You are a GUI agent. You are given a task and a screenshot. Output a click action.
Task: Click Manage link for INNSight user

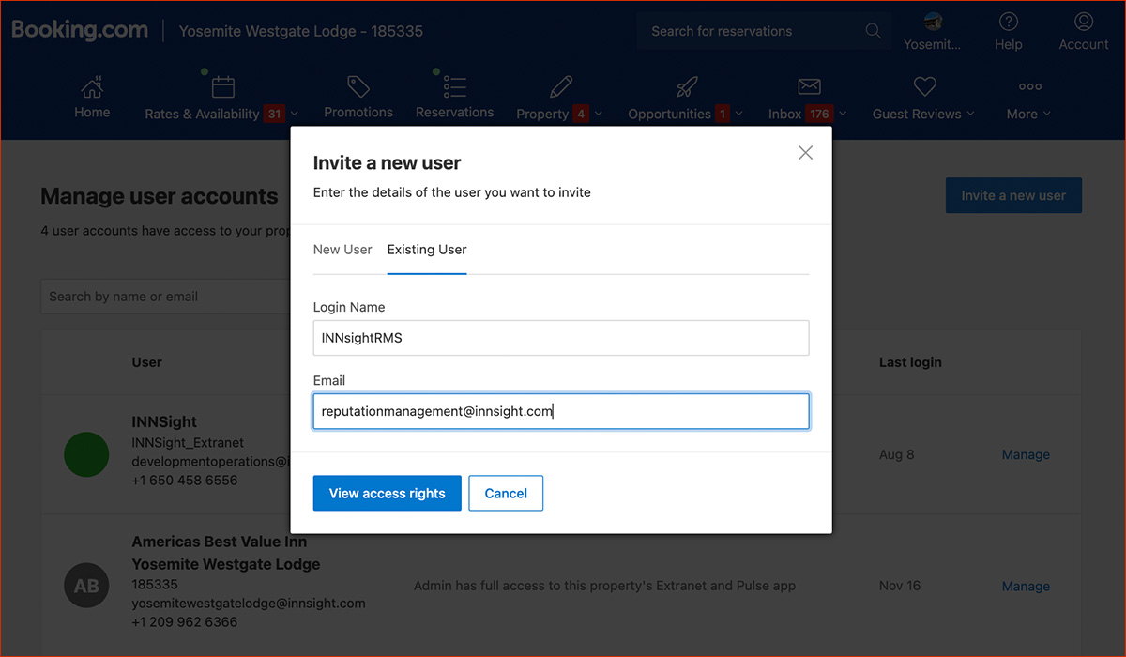click(x=1026, y=454)
